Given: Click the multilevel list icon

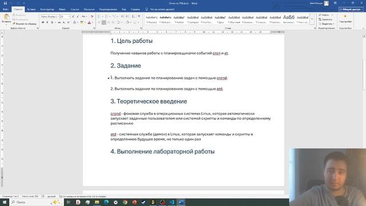Looking at the screenshot, I should click(114, 17).
